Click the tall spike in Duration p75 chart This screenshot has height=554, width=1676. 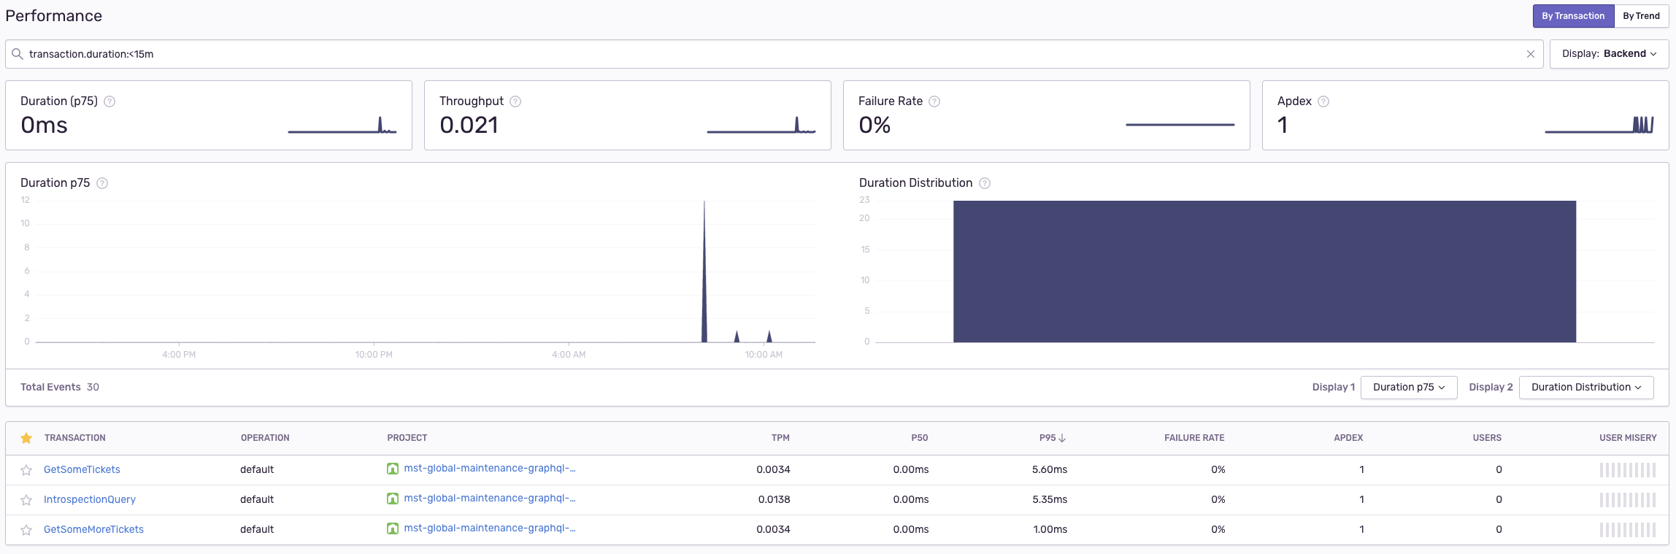click(704, 272)
